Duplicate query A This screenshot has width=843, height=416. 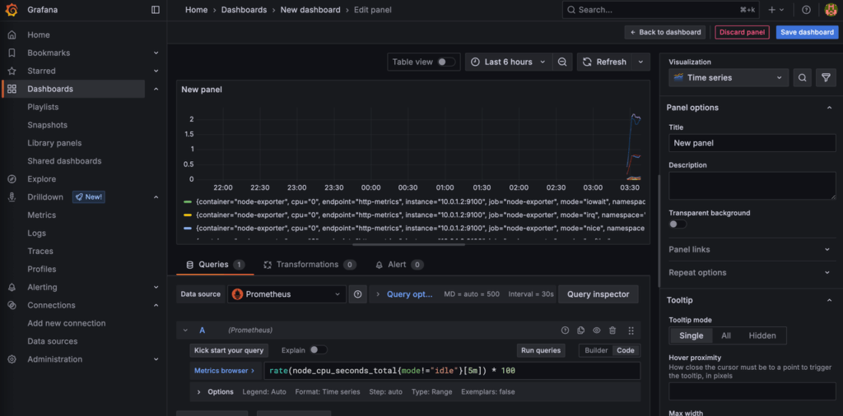[580, 330]
